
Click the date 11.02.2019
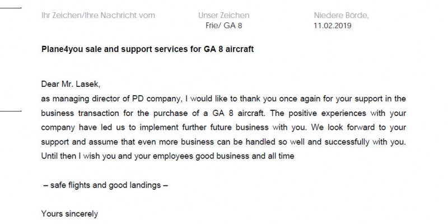pos(333,25)
